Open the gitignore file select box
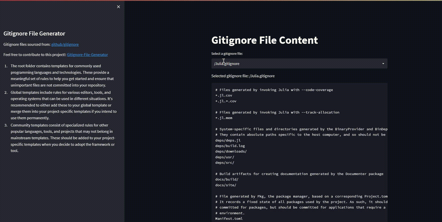 pyautogui.click(x=295, y=64)
